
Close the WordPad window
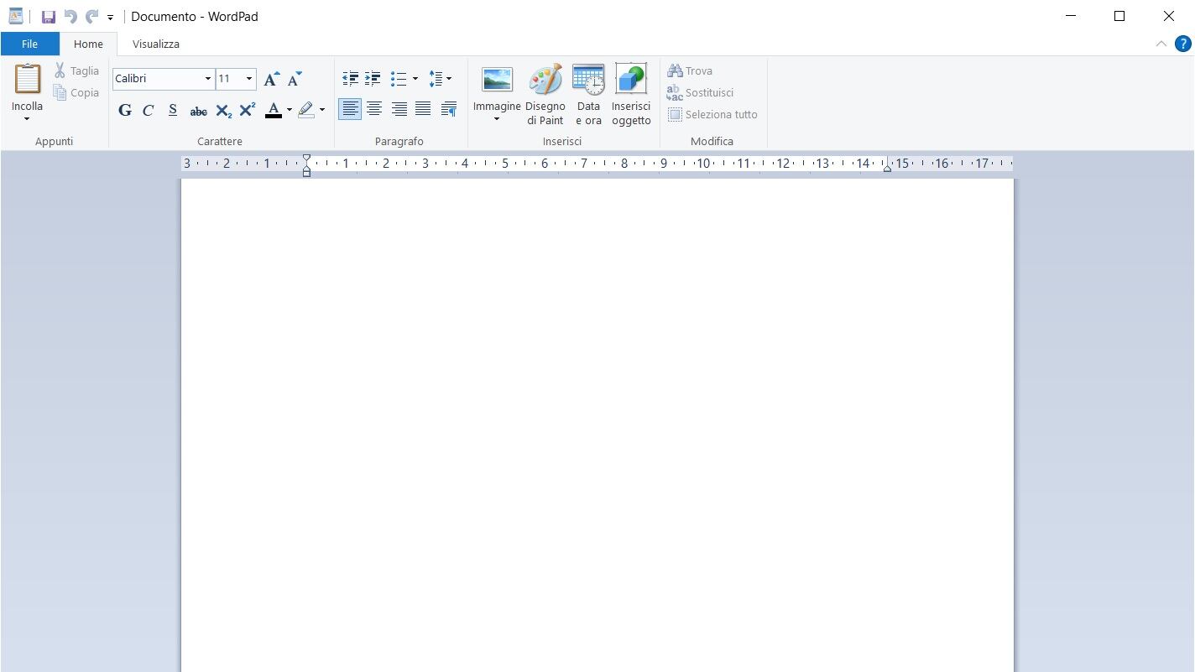coord(1169,16)
